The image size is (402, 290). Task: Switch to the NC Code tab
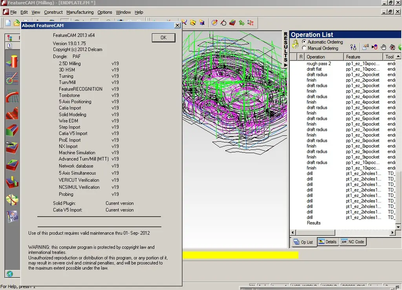click(353, 242)
